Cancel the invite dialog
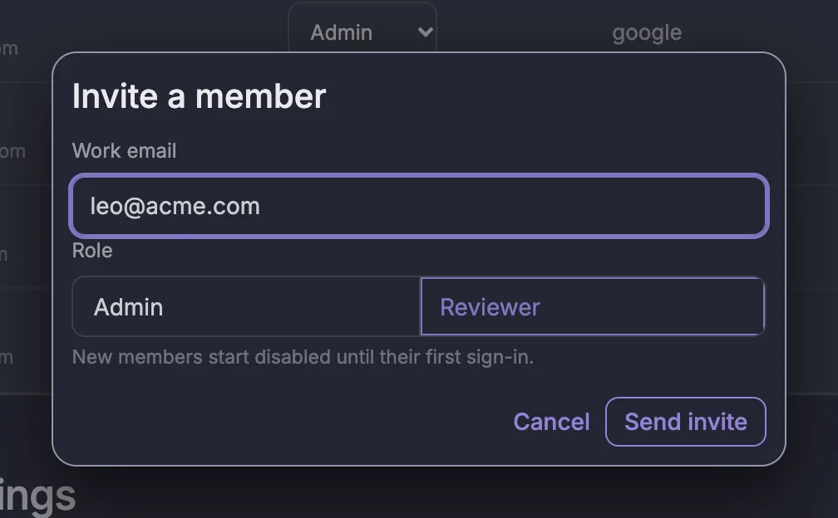This screenshot has height=518, width=838. click(551, 422)
